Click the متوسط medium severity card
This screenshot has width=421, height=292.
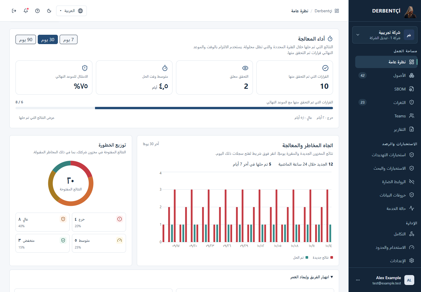click(99, 243)
